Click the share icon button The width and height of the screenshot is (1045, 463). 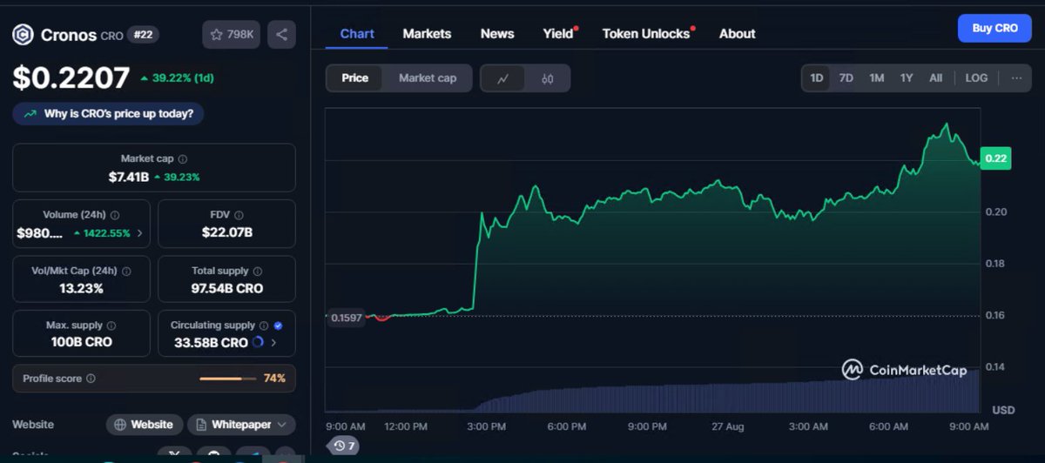click(x=281, y=34)
